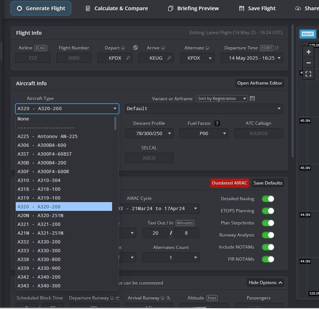Click the Generate Flight button
Screen dimensions: 319x309
[41, 8]
